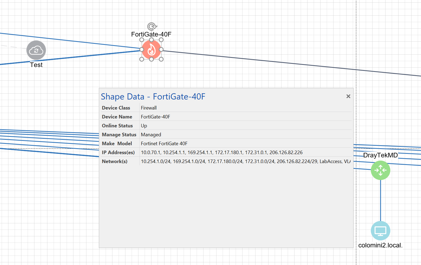Click the bottom-middle resize handle of the firewall shape
Screen dimensions: 421x265
click(151, 59)
